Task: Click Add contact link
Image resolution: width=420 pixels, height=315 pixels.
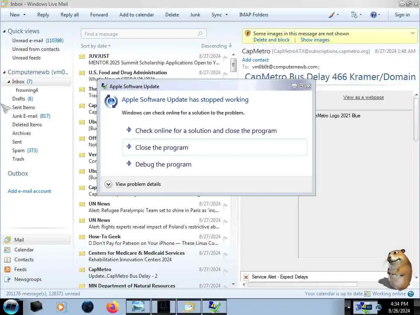Action: [255, 60]
